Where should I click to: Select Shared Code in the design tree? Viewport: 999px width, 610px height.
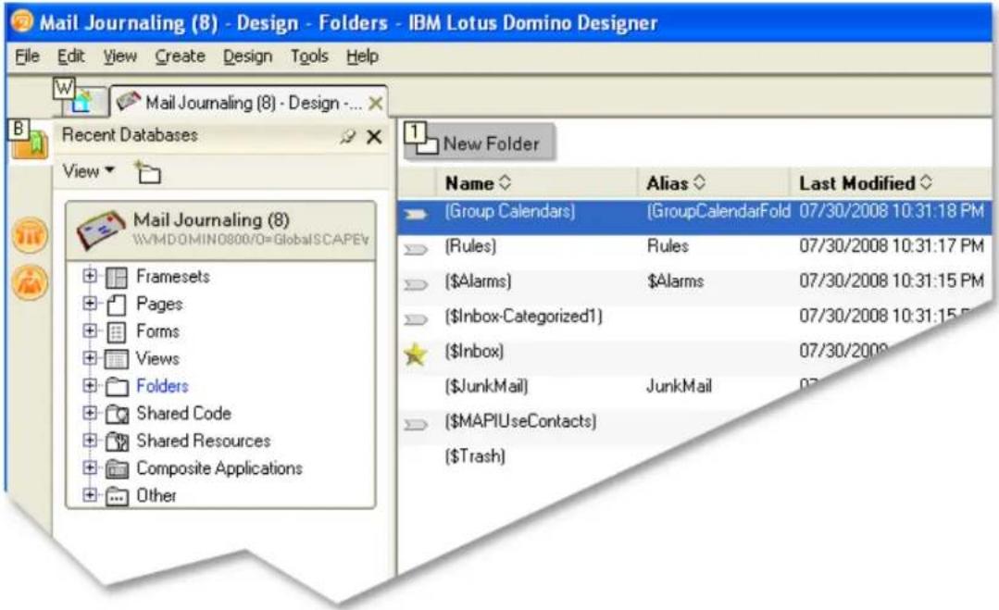click(183, 413)
